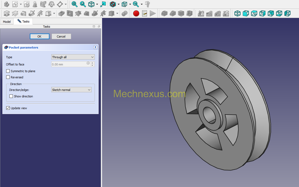Image resolution: width=299 pixels, height=187 pixels.
Task: Select the Additive Helix icon
Action: click(40, 13)
